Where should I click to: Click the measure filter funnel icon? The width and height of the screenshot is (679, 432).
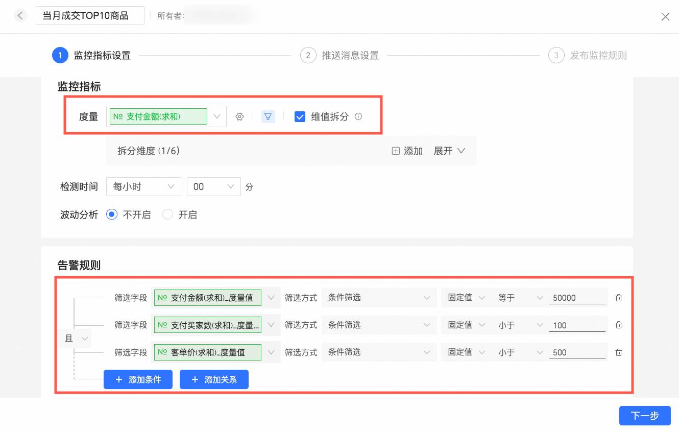pos(268,116)
